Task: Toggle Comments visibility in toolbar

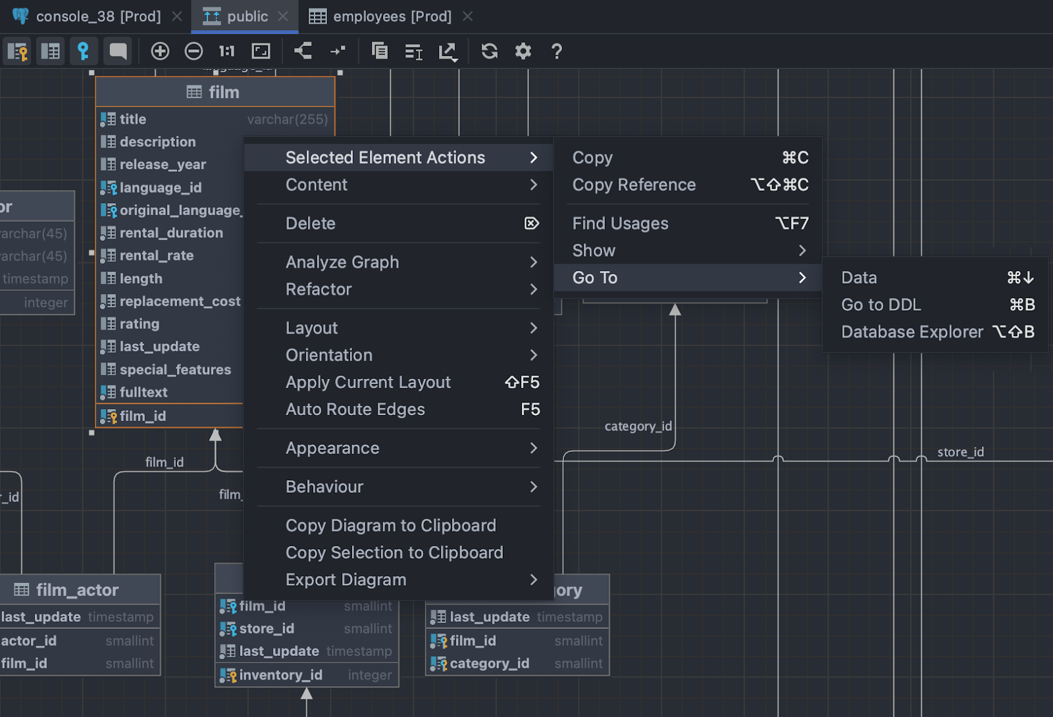Action: [118, 51]
